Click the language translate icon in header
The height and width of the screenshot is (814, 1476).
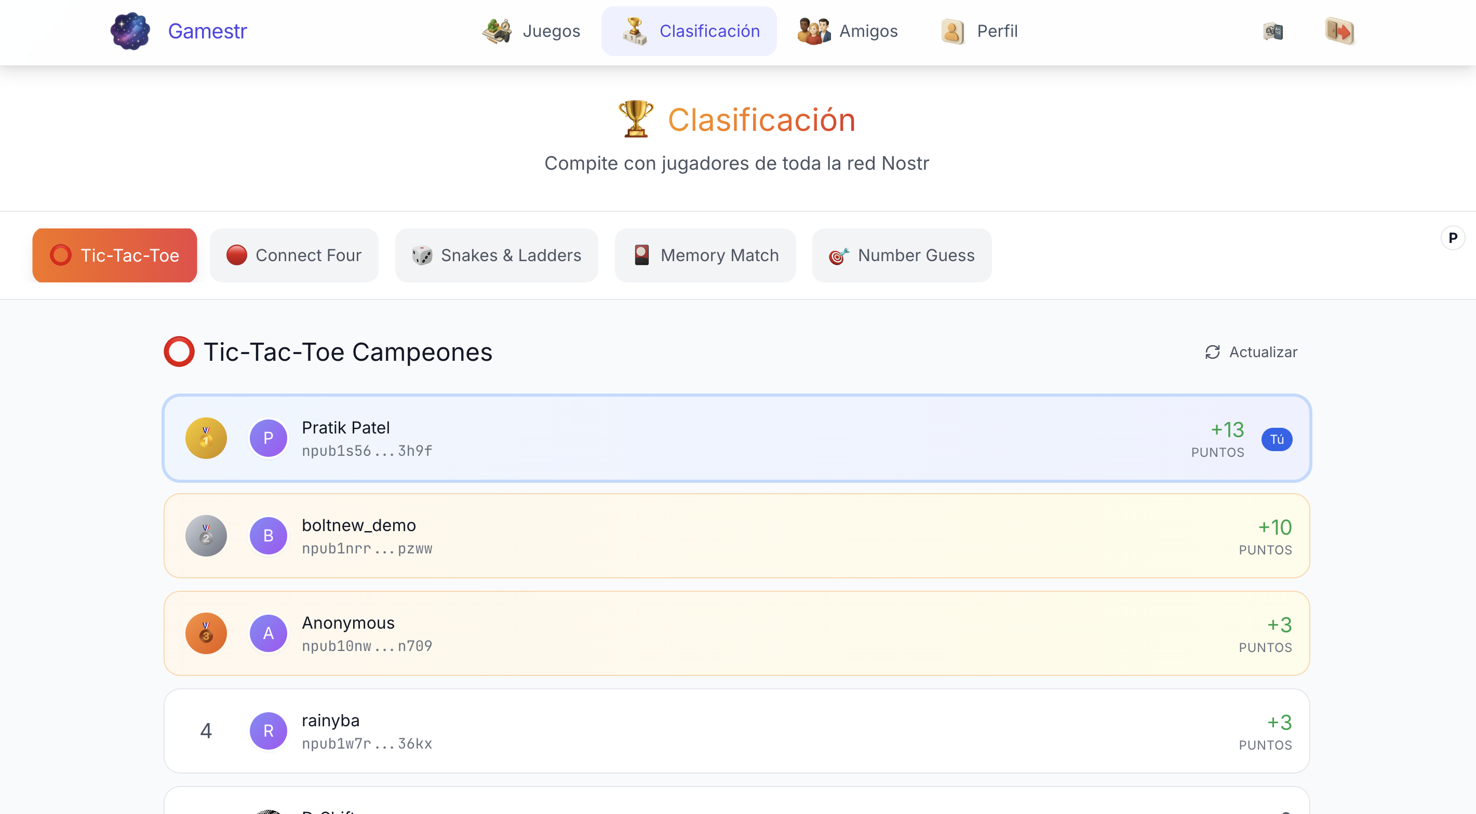[x=1272, y=31]
